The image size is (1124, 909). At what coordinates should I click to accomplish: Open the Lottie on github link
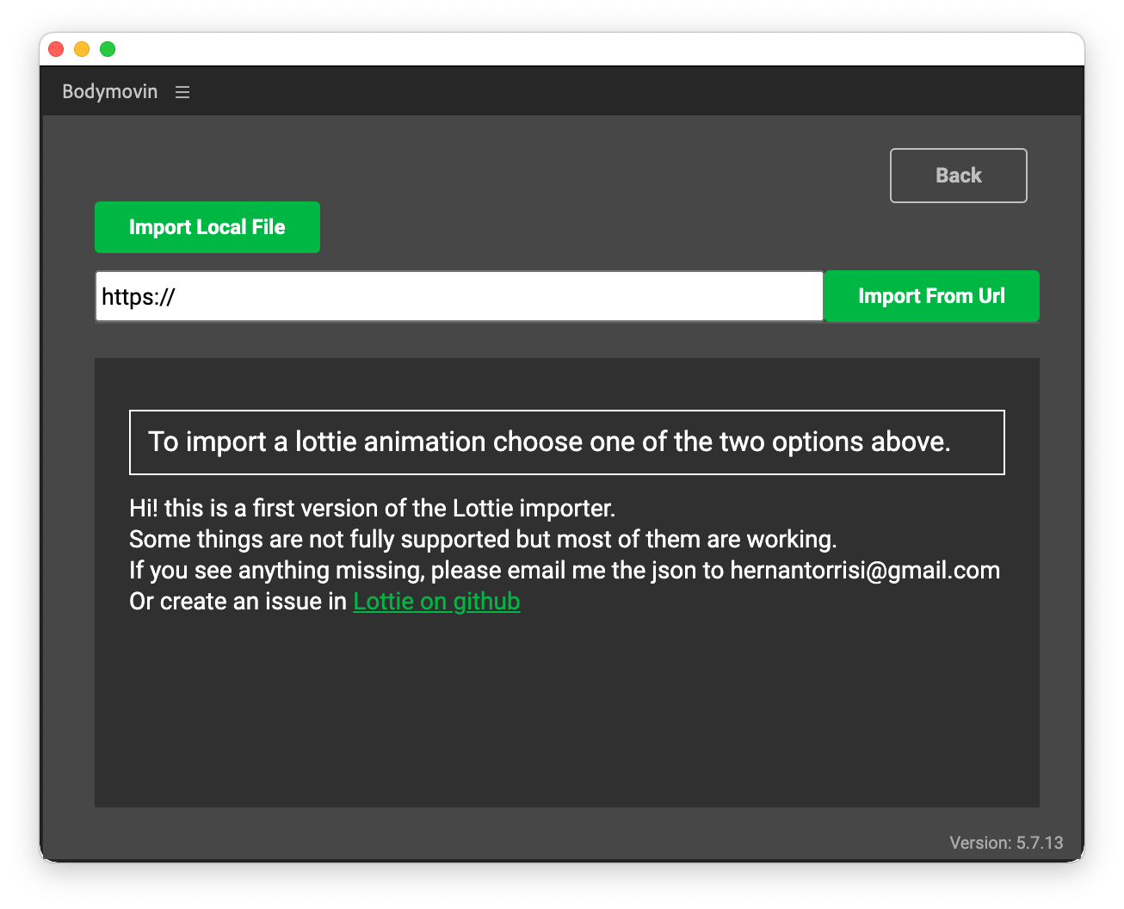point(436,601)
